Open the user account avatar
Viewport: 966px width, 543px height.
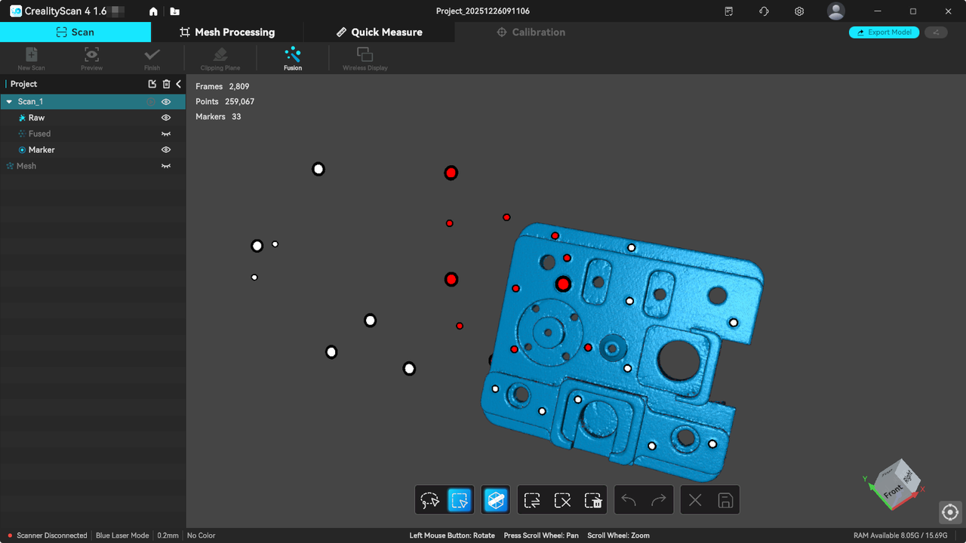(835, 11)
